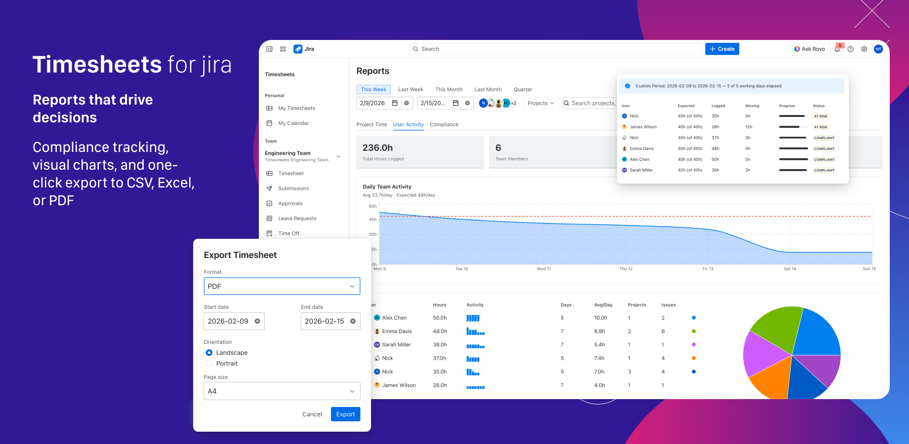The height and width of the screenshot is (444, 909).
Task: Select Portrait orientation
Action: pyautogui.click(x=209, y=363)
